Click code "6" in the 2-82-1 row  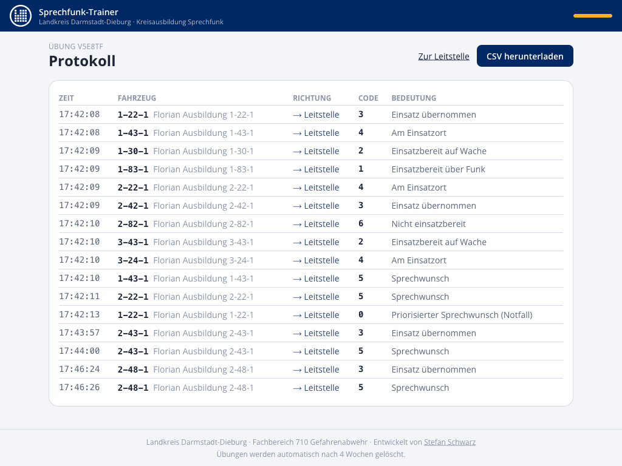point(361,223)
